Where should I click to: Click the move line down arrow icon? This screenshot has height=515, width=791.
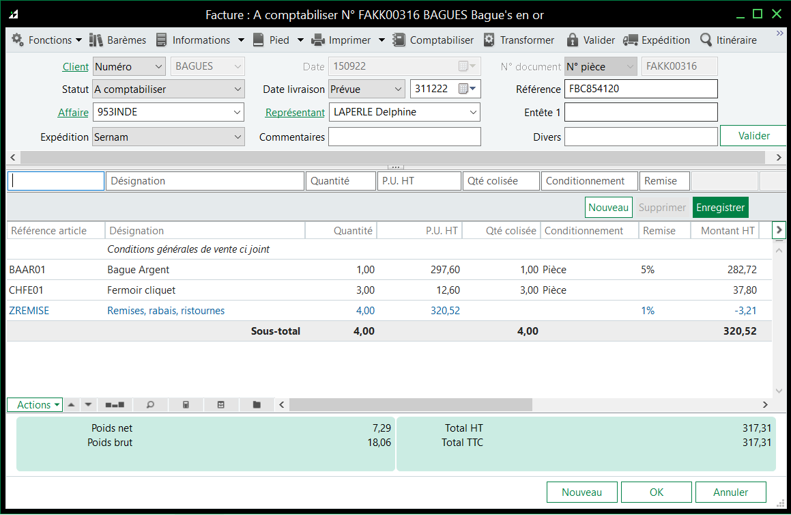click(88, 404)
